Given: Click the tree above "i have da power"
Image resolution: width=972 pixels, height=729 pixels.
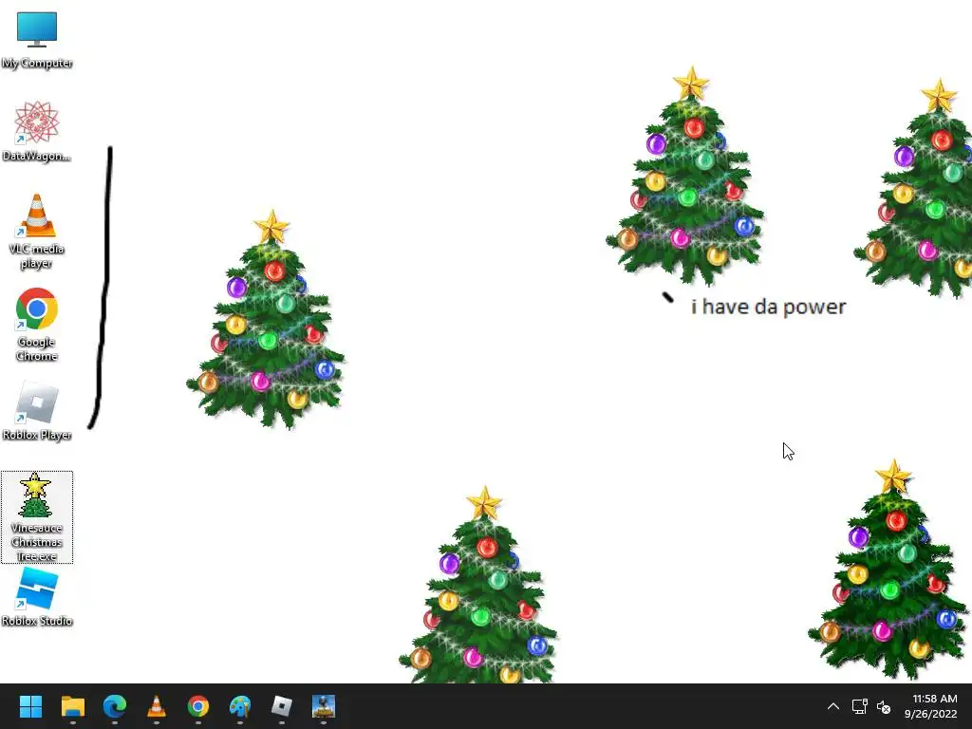Looking at the screenshot, I should point(685,176).
